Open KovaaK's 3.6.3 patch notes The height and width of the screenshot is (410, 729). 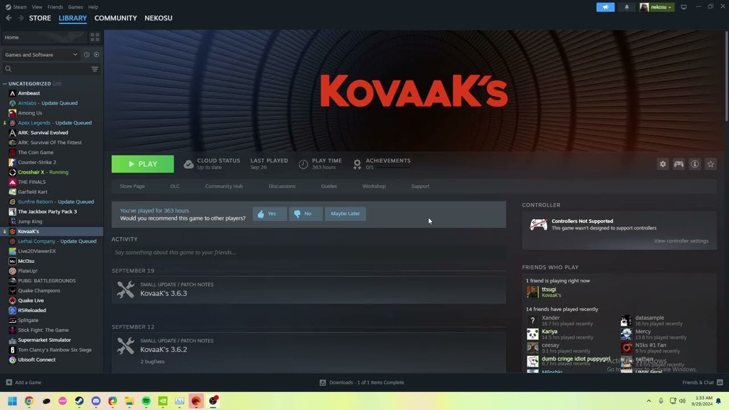click(x=309, y=289)
